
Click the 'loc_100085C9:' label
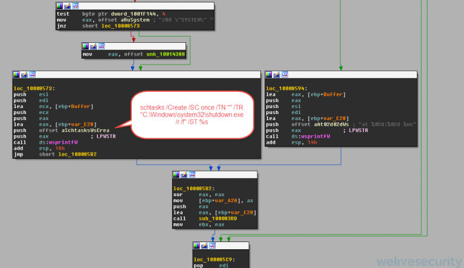pyautogui.click(x=214, y=260)
